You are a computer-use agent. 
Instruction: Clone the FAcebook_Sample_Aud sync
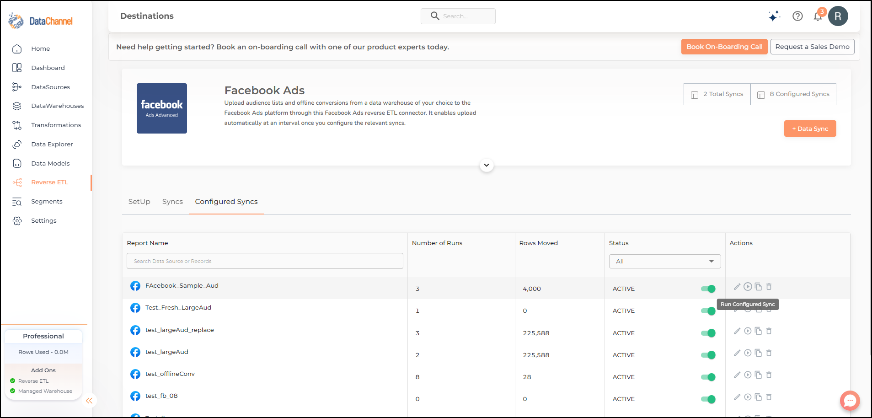pyautogui.click(x=758, y=287)
